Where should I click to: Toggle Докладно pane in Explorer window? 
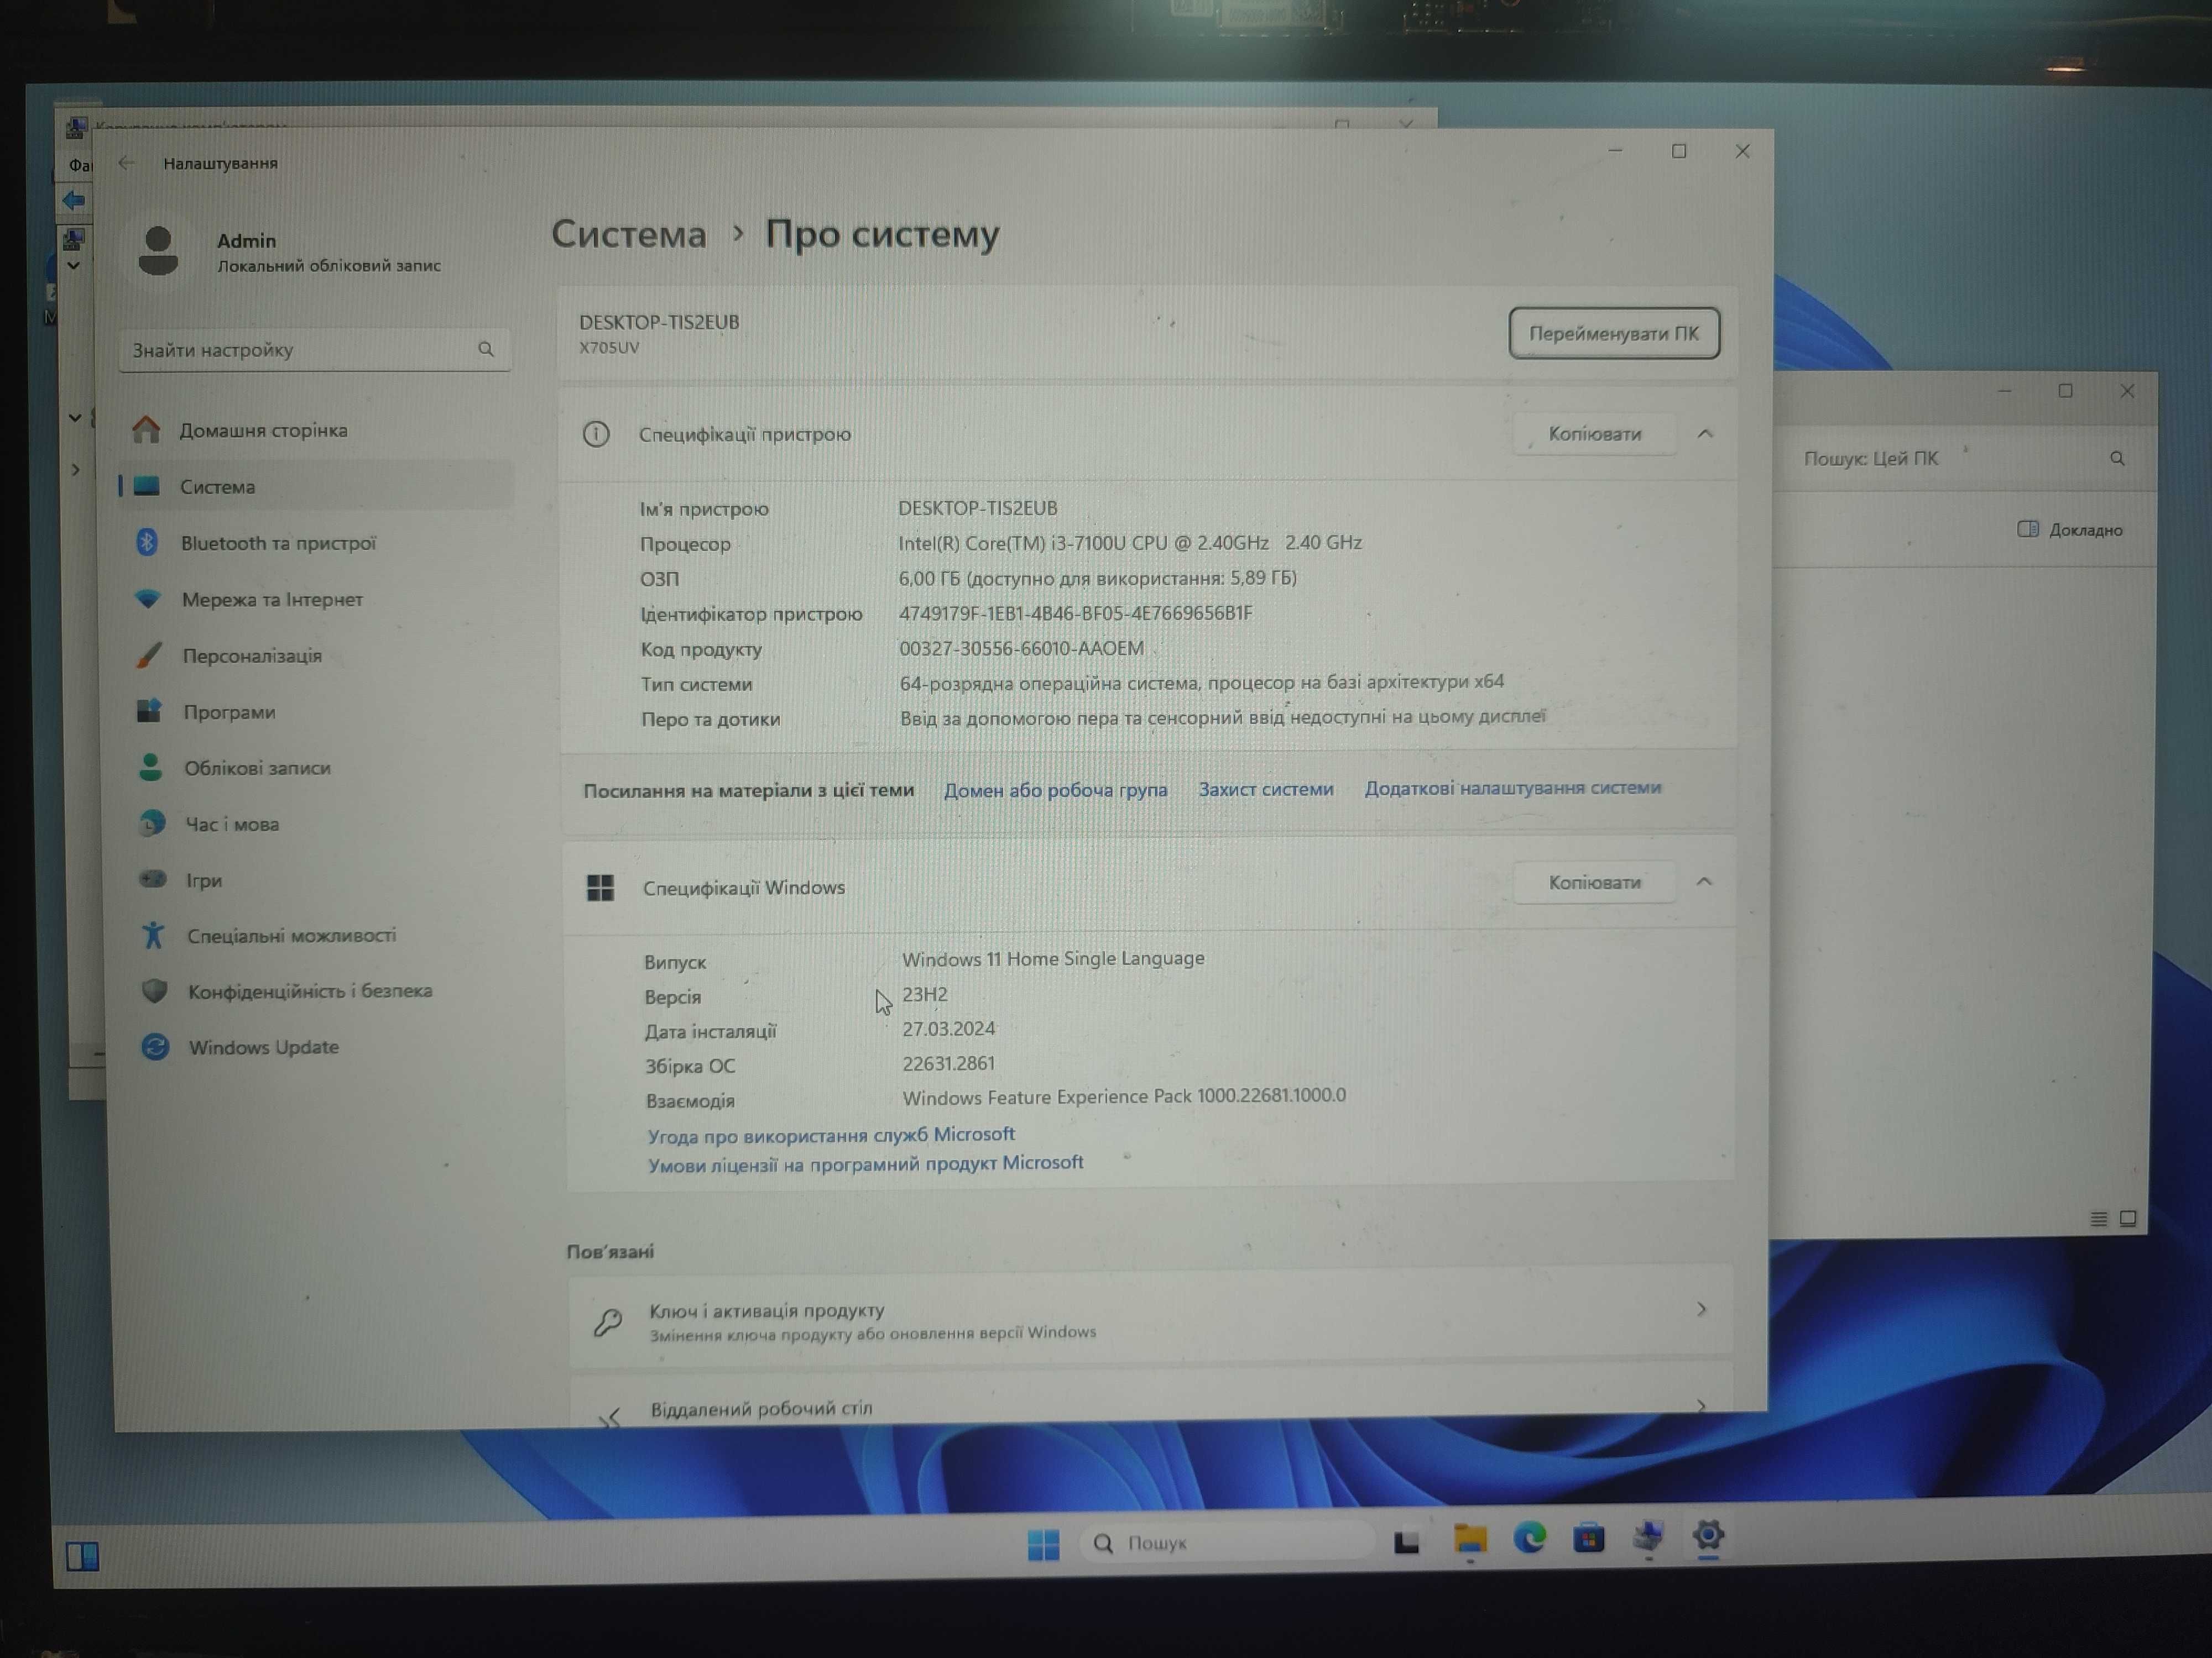(2070, 529)
